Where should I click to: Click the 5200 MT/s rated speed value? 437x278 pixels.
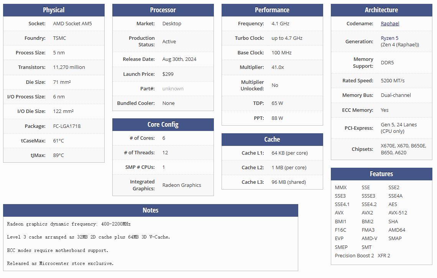coord(393,80)
